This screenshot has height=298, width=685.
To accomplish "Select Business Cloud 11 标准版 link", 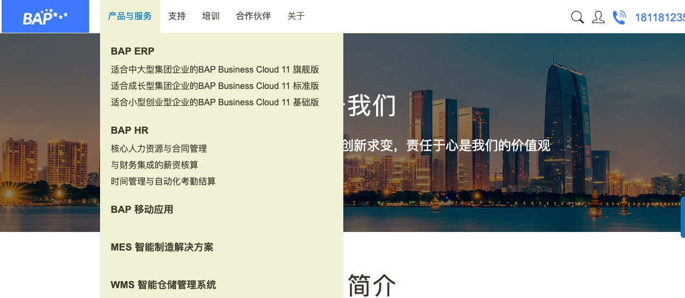I will [215, 86].
